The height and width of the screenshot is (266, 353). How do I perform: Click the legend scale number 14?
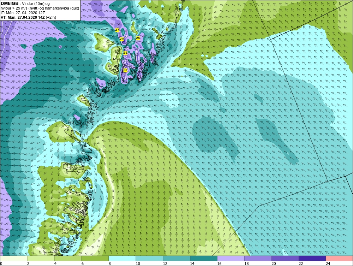[x=192, y=264]
